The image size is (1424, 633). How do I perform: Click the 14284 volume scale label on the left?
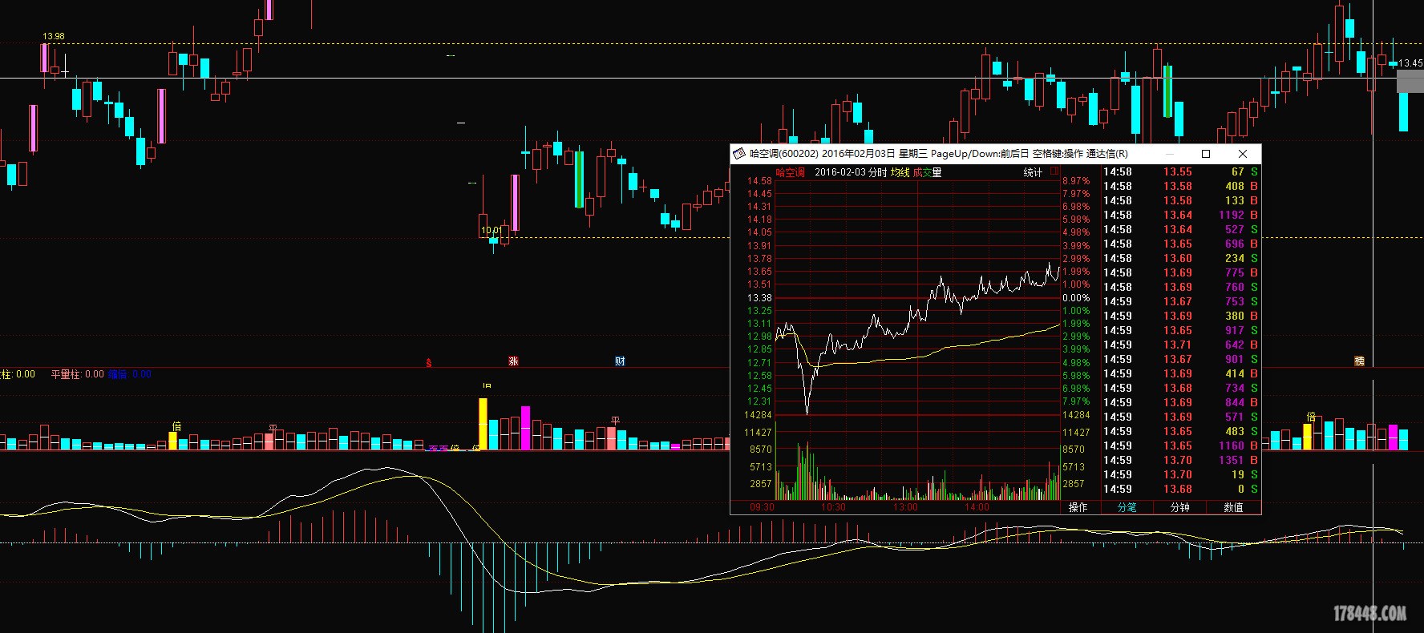[x=758, y=415]
